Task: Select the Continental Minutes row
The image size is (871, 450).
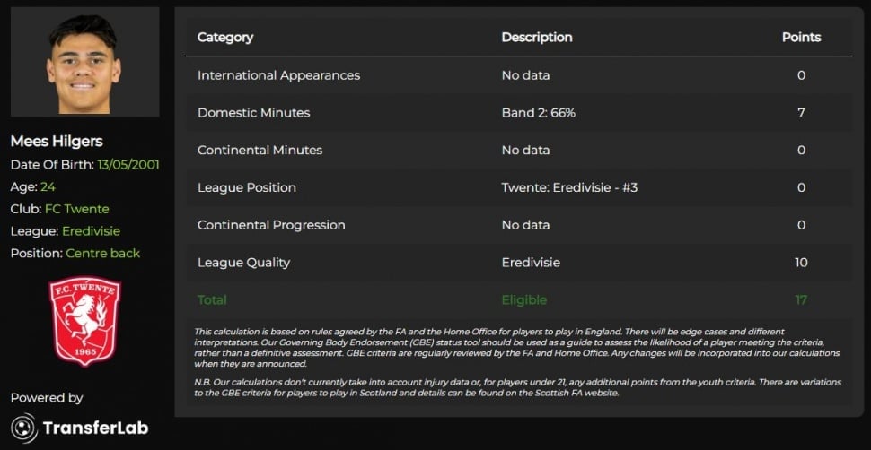Action: (x=519, y=151)
